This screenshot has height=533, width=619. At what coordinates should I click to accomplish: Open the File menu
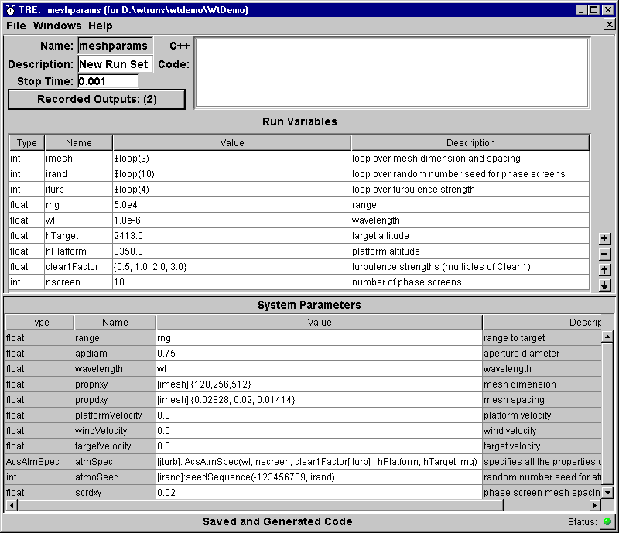[16, 26]
